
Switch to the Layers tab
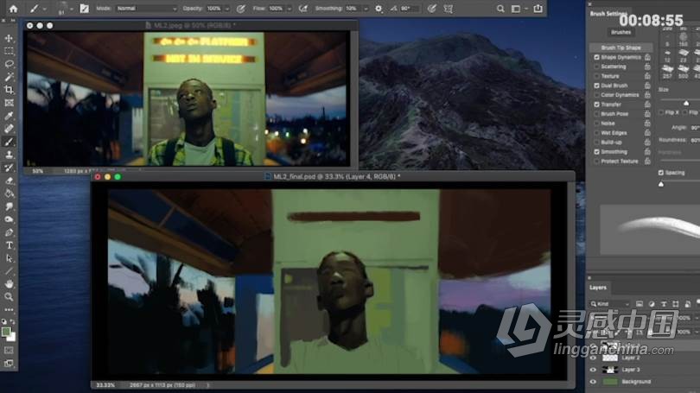(x=598, y=288)
